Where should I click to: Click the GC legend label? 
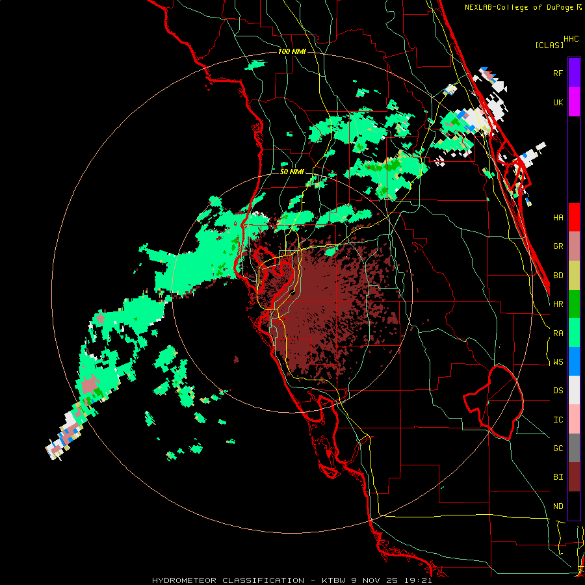[x=558, y=448]
